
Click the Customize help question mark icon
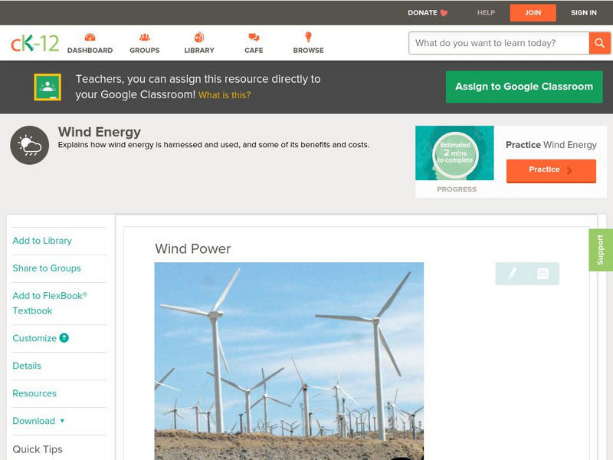click(64, 338)
